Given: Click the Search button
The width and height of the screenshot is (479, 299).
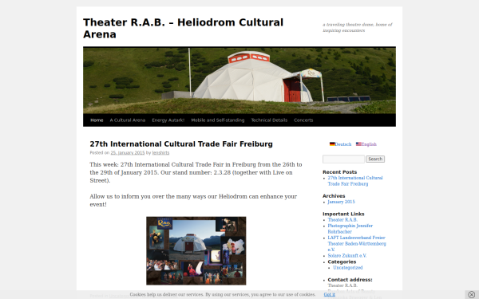Looking at the screenshot, I should [x=375, y=159].
